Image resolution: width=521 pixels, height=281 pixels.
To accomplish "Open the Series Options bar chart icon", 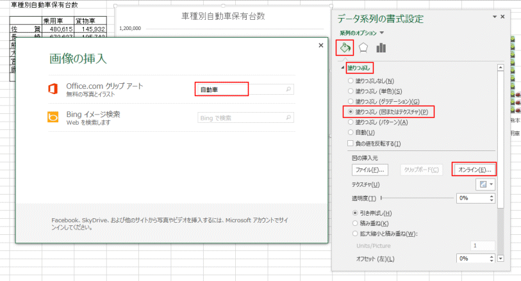I will (x=381, y=47).
